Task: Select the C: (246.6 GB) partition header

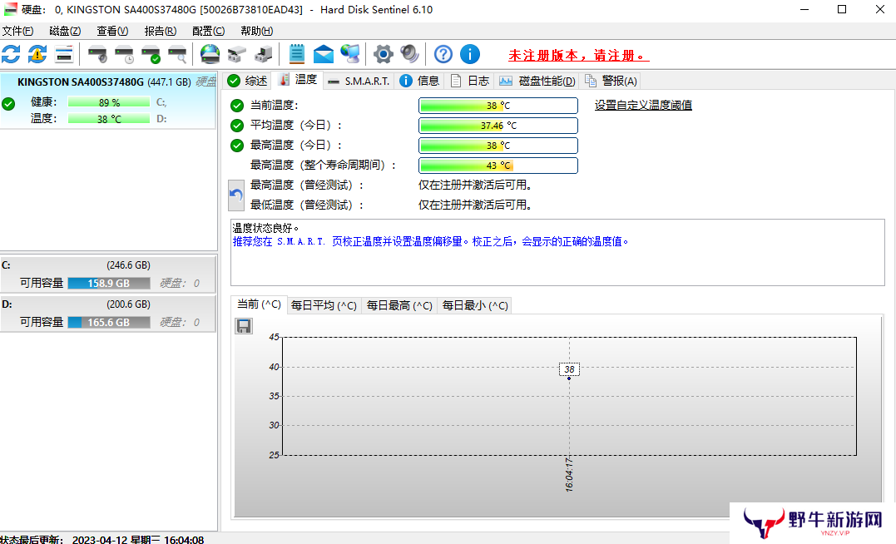Action: [x=109, y=265]
